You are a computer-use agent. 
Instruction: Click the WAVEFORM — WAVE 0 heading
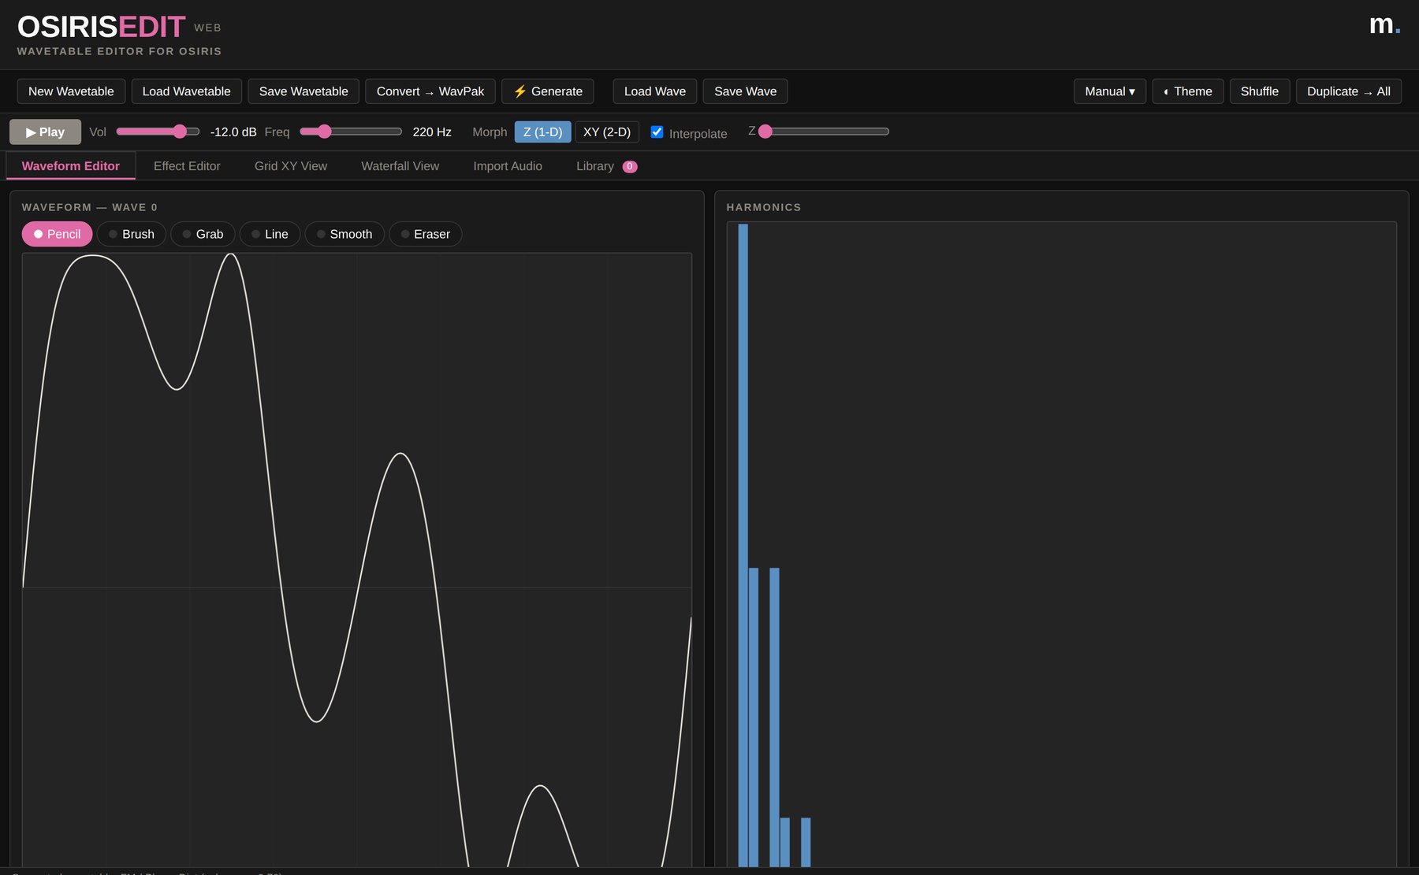click(90, 207)
